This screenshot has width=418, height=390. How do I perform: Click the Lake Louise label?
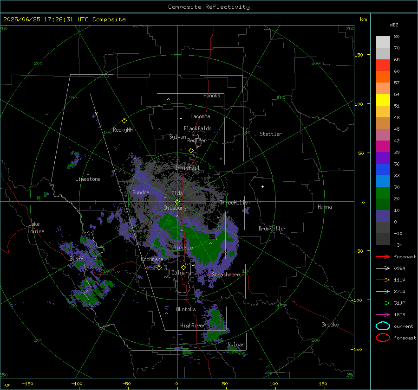point(36,228)
